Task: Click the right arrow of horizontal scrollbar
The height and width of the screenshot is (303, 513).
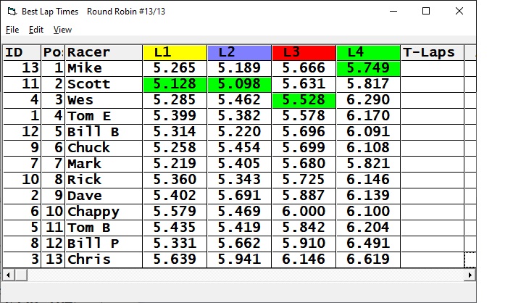Action: click(x=470, y=275)
